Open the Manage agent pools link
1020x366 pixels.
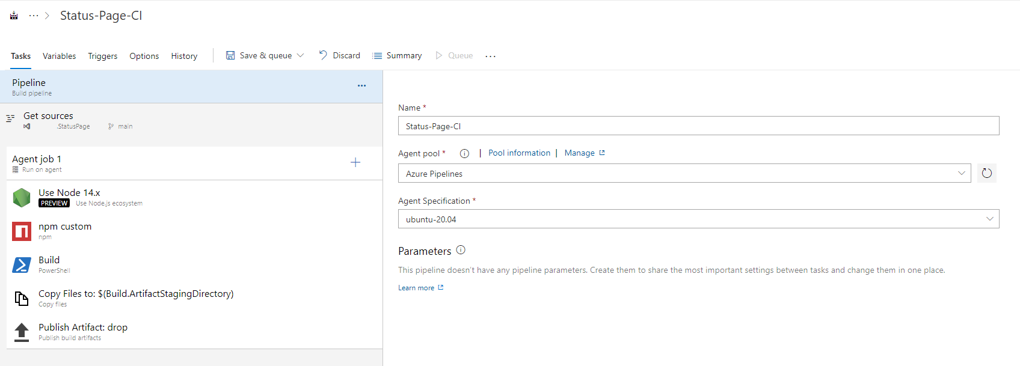[x=585, y=153]
